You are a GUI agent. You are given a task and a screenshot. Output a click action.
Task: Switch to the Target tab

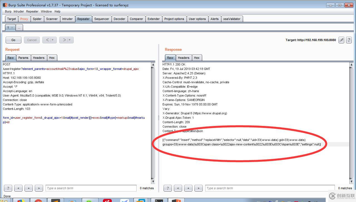11,19
